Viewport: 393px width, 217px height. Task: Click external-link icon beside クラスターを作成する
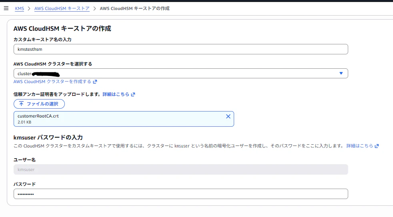point(95,82)
